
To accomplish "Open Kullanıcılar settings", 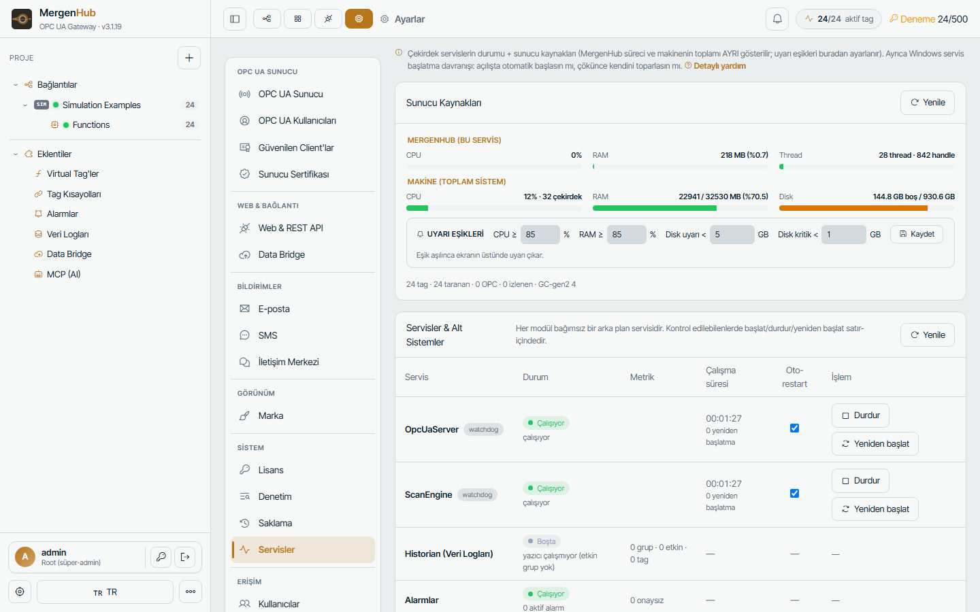I will [x=303, y=604].
